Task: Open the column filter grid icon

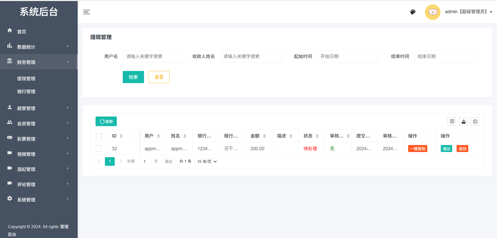Action: [x=452, y=121]
